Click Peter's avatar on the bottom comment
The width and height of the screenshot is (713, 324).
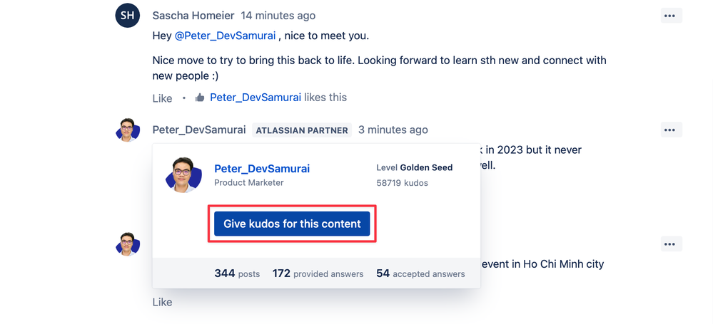[127, 244]
